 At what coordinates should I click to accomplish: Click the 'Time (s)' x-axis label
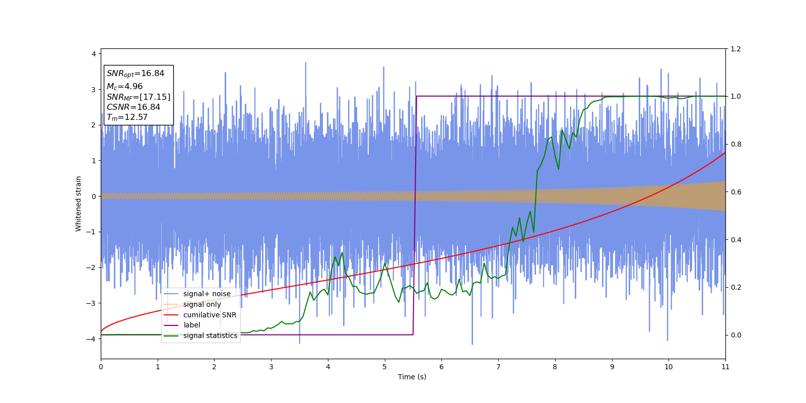(x=412, y=377)
